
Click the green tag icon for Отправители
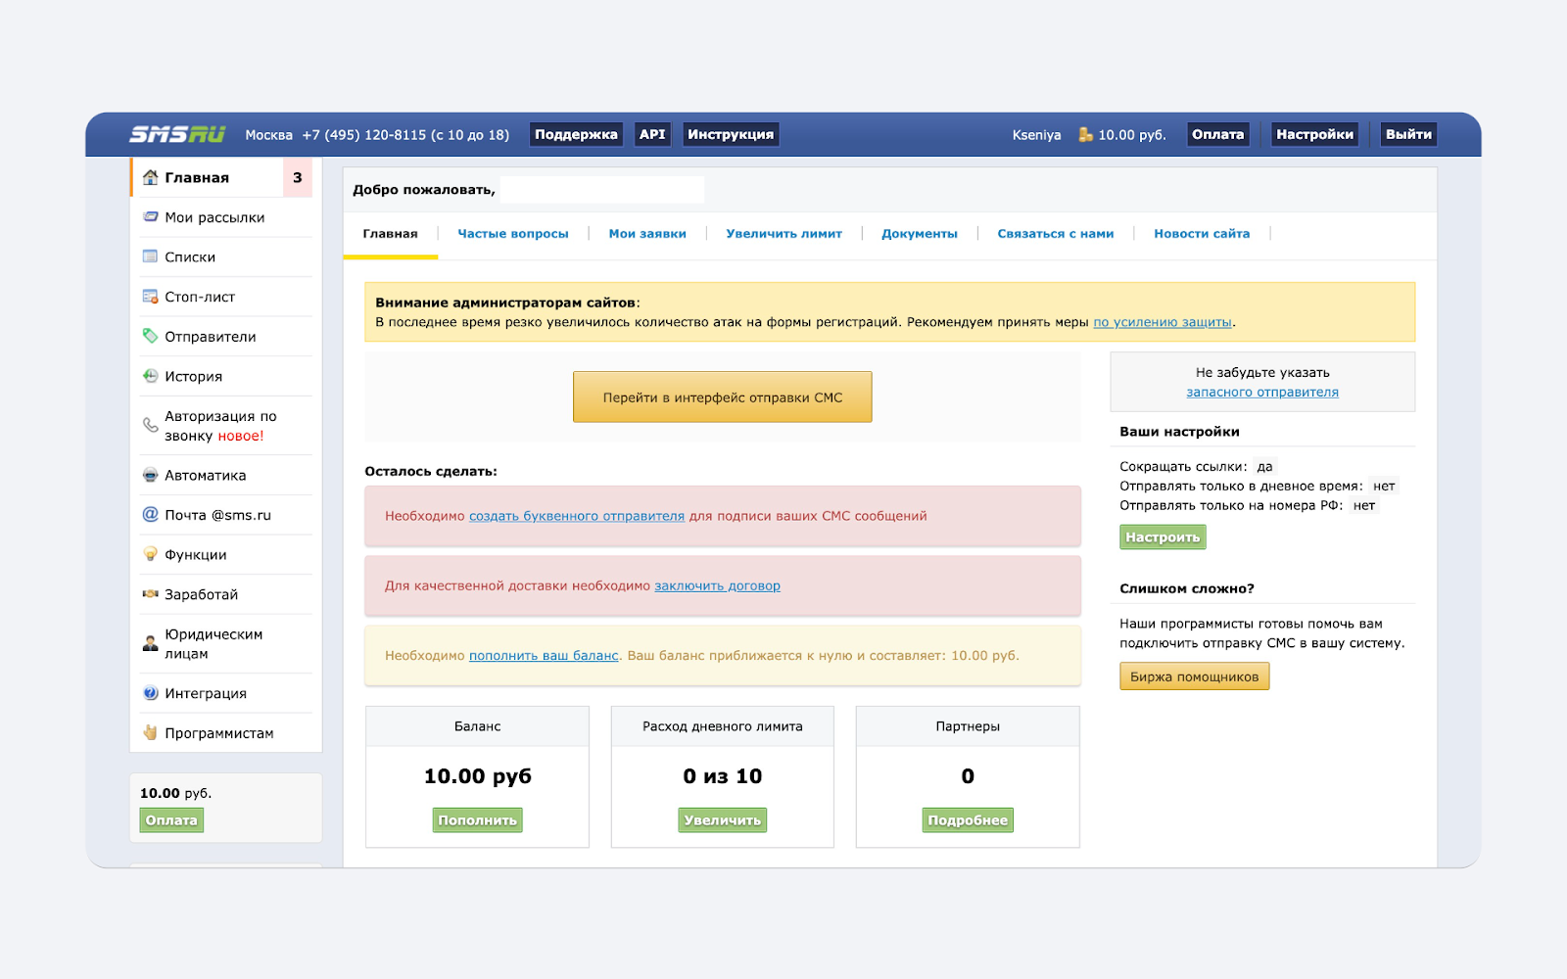point(150,336)
